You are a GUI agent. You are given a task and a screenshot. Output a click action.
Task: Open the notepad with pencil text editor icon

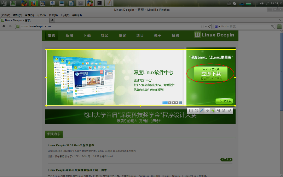coord(109,3)
